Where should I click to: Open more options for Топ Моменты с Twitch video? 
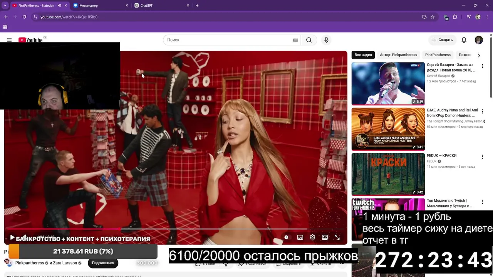[x=482, y=202]
